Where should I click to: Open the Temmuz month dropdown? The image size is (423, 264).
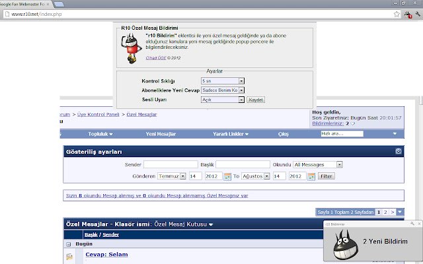[172, 176]
